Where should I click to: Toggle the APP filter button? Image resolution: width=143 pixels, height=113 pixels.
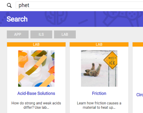(18, 34)
